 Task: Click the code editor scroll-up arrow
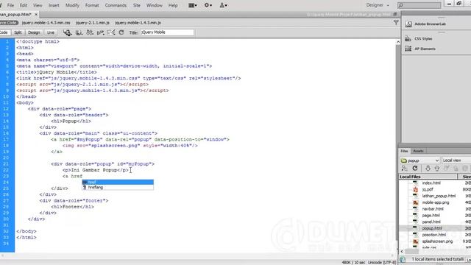[x=398, y=42]
